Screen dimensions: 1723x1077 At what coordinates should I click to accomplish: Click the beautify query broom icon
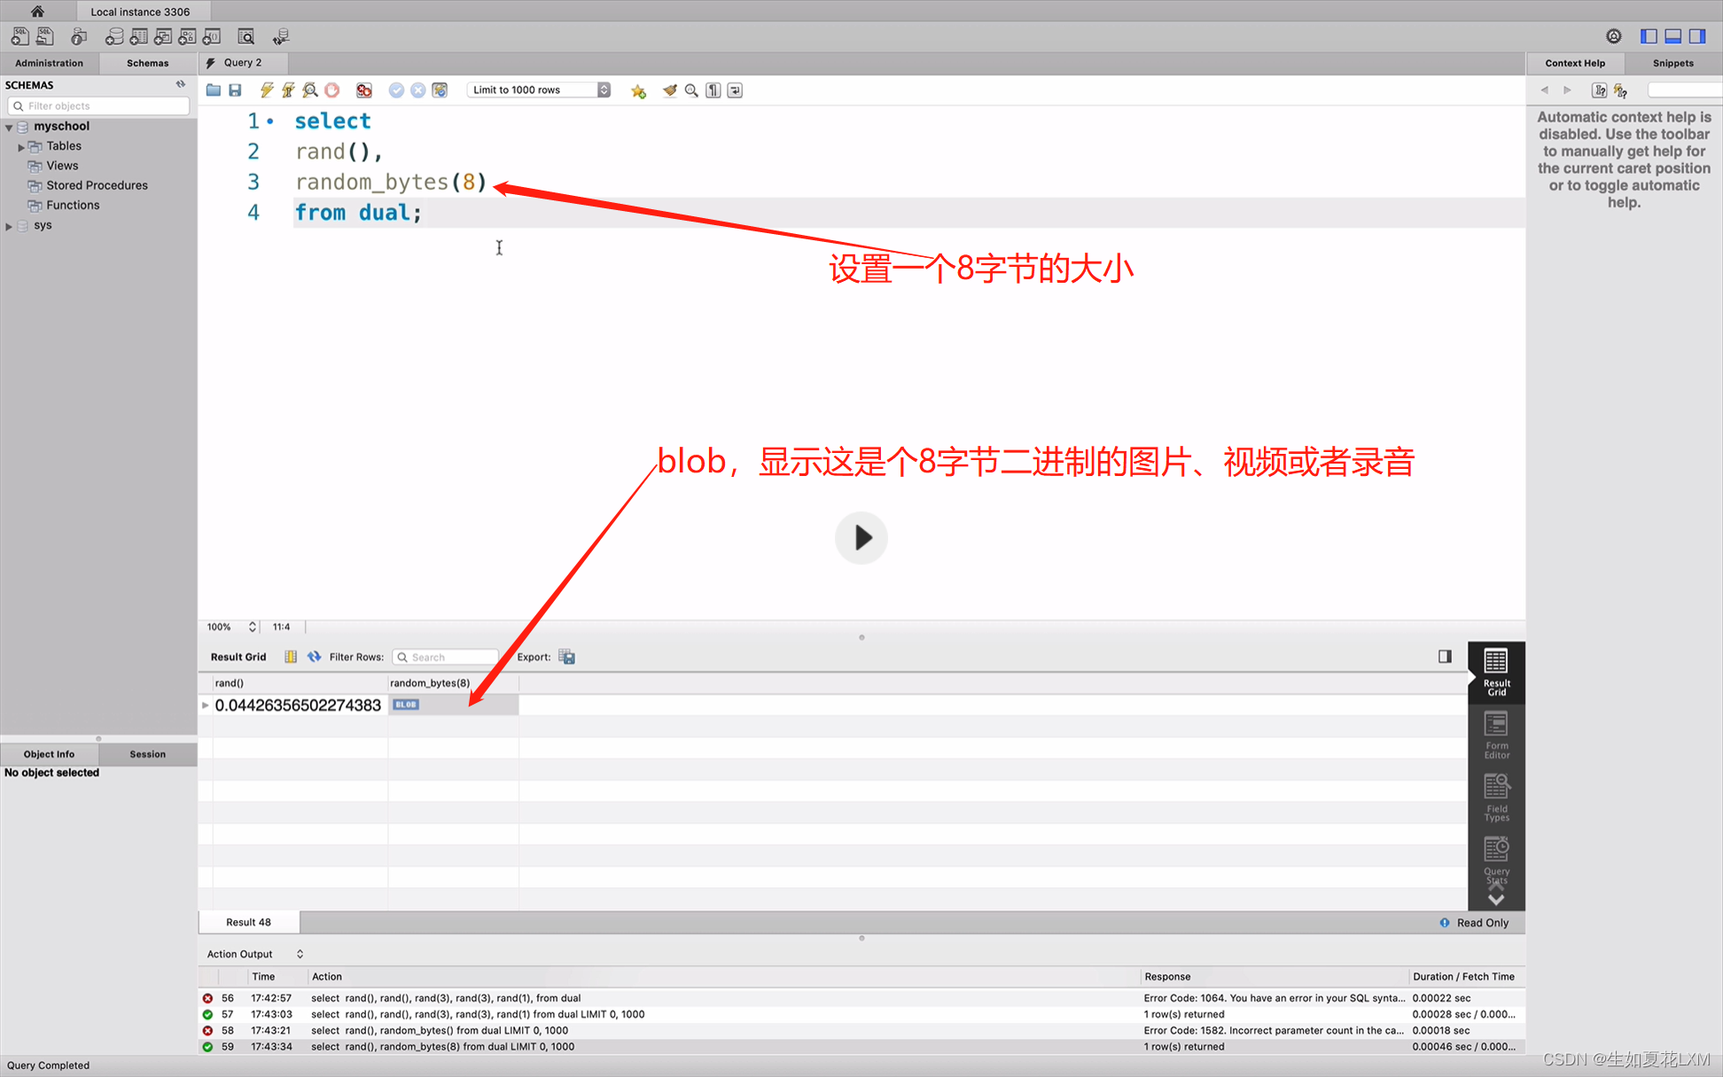(x=669, y=90)
